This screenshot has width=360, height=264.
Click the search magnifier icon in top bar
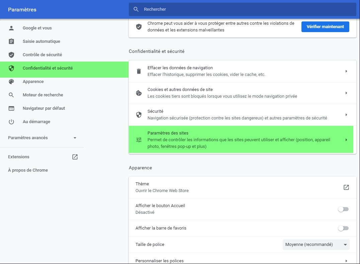coord(136,9)
